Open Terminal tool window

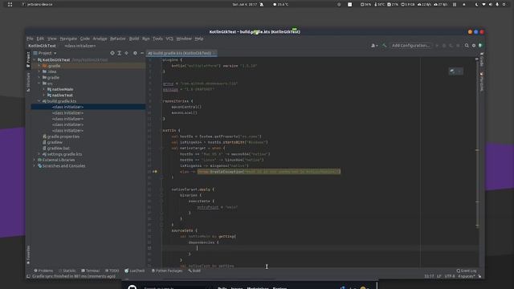point(90,271)
